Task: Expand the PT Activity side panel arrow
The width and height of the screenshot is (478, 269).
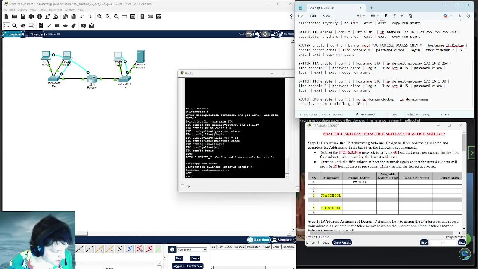Action: [x=472, y=152]
